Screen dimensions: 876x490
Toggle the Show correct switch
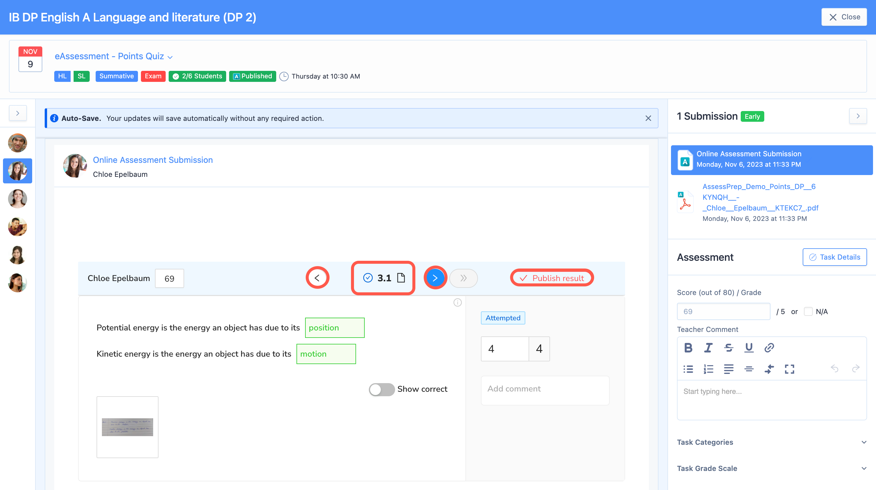pos(382,389)
